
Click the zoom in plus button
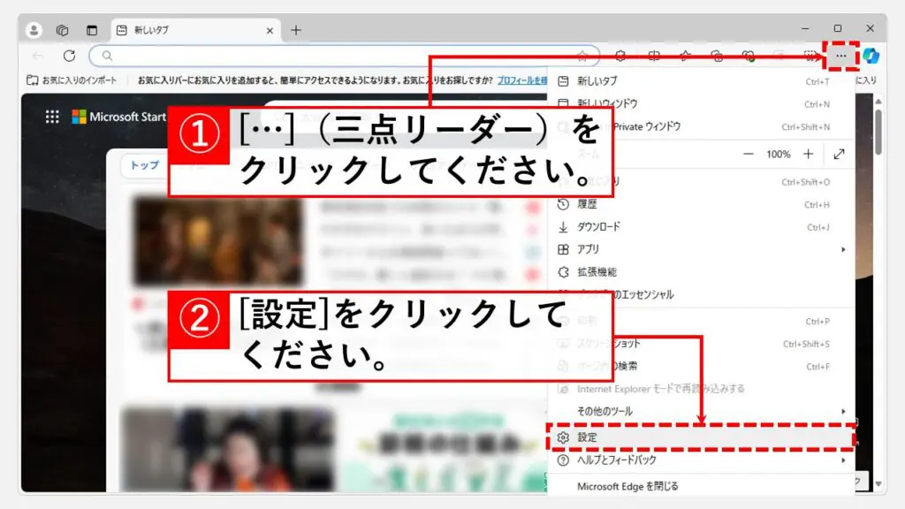click(808, 154)
